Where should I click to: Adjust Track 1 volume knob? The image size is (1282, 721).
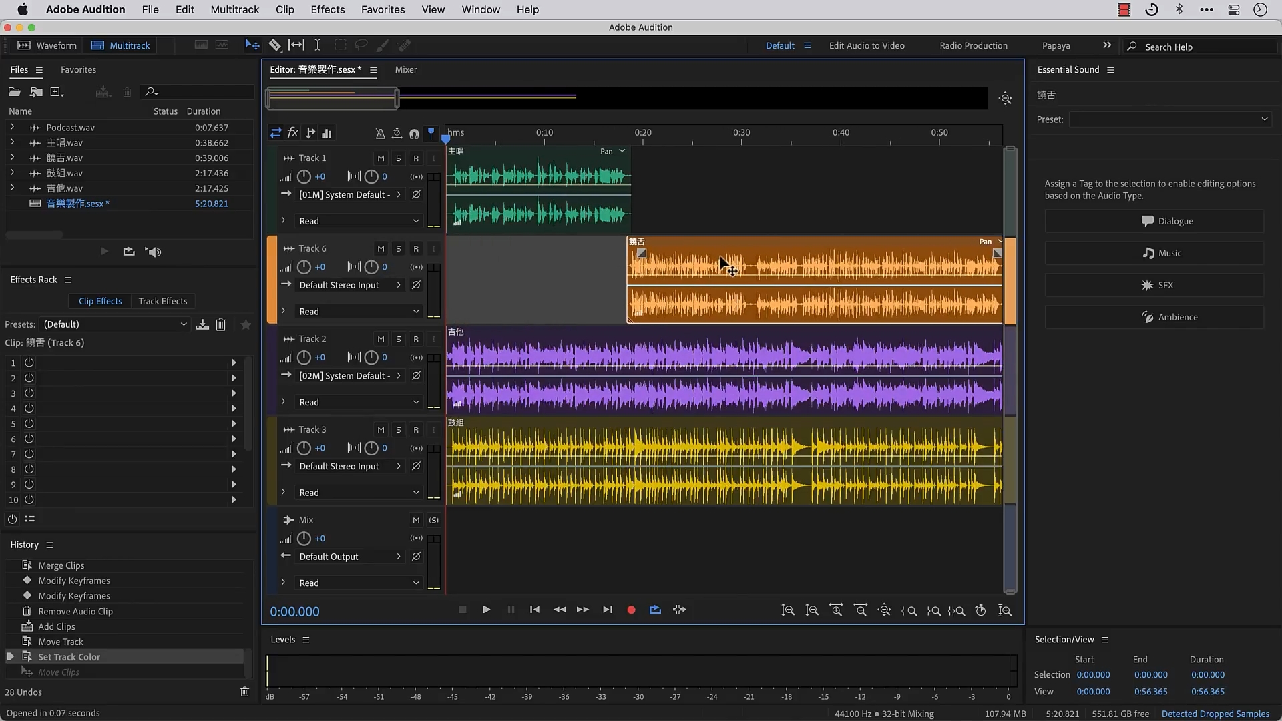tap(304, 176)
